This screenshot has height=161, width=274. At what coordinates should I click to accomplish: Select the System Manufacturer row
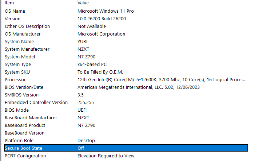tap(27, 49)
